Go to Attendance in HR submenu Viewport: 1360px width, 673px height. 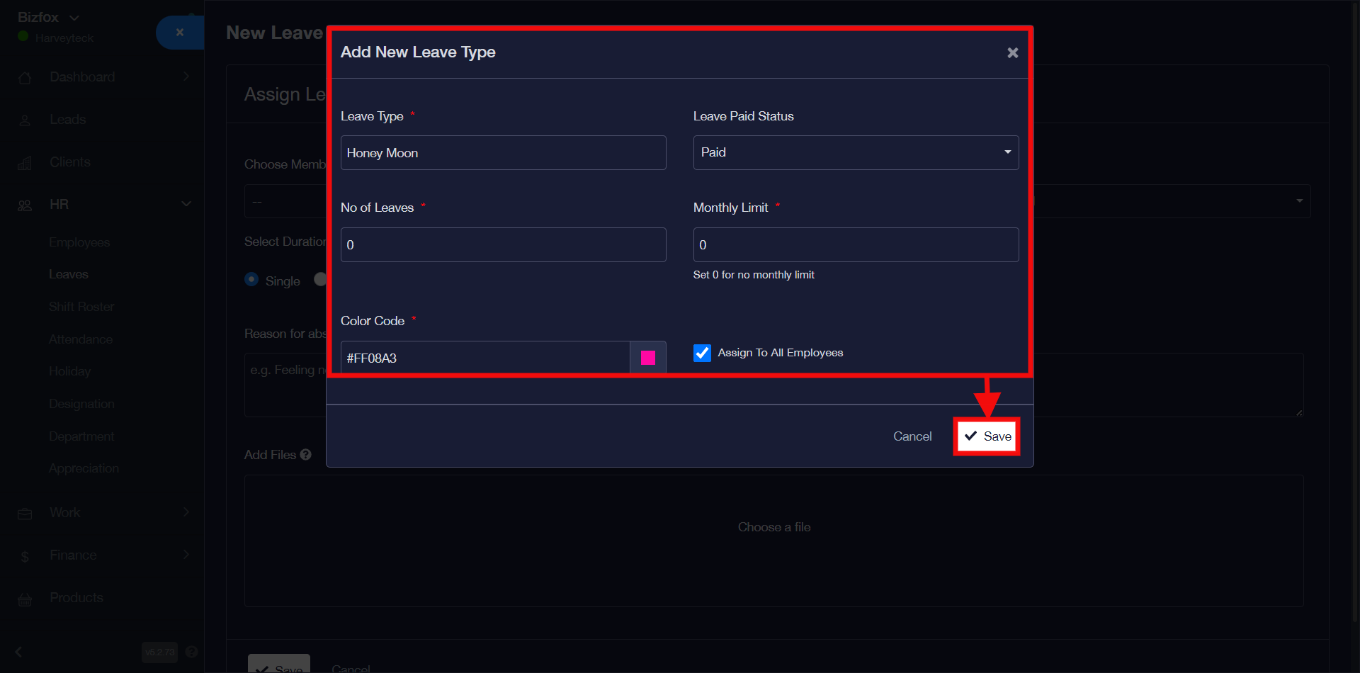(81, 339)
